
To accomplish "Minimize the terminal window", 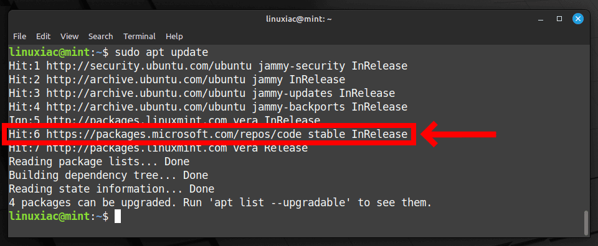I will [x=541, y=19].
